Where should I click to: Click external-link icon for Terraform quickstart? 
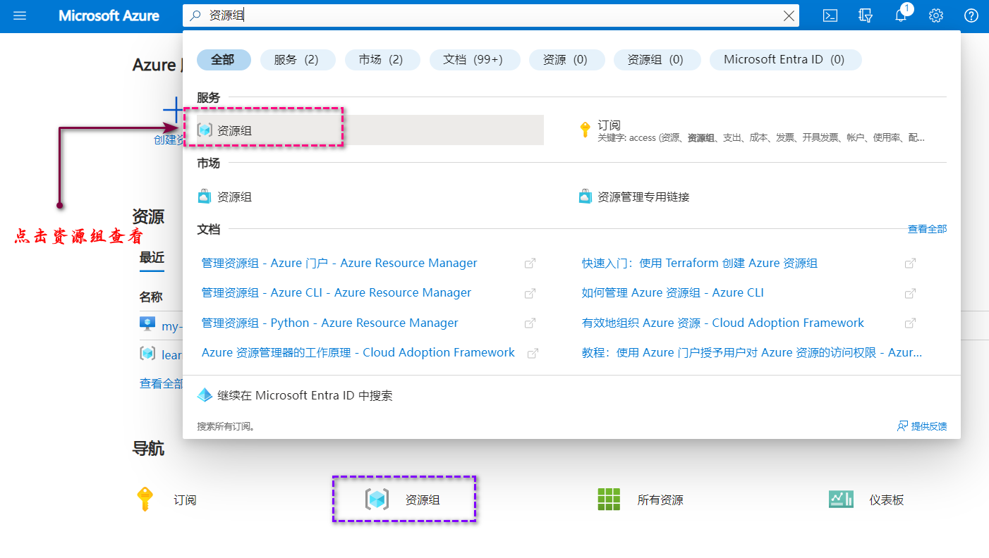[x=910, y=263]
